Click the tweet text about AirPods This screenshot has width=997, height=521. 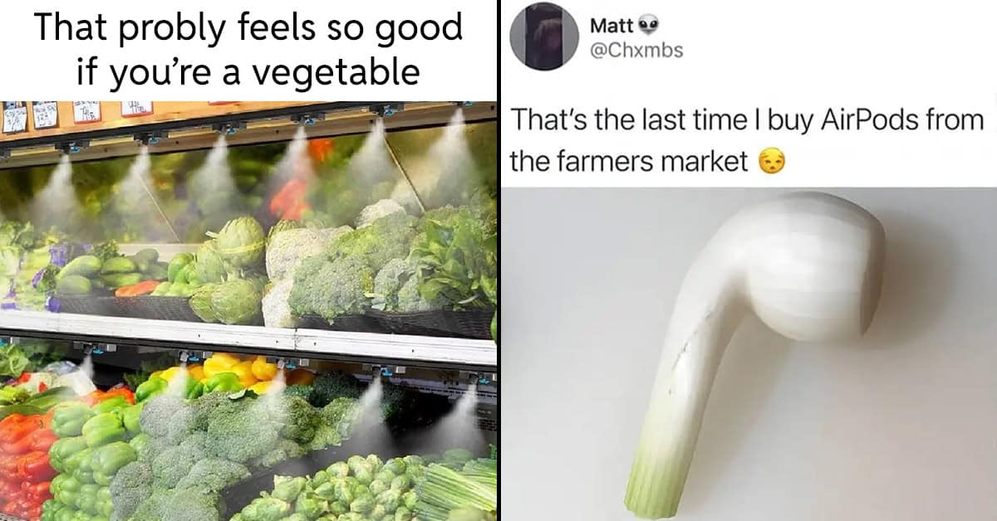pos(746,141)
